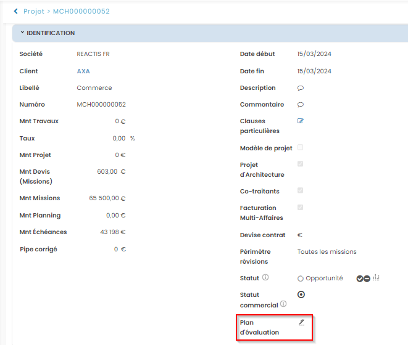The width and height of the screenshot is (408, 345).
Task: Click the info icon next to Statut
Action: pyautogui.click(x=265, y=278)
